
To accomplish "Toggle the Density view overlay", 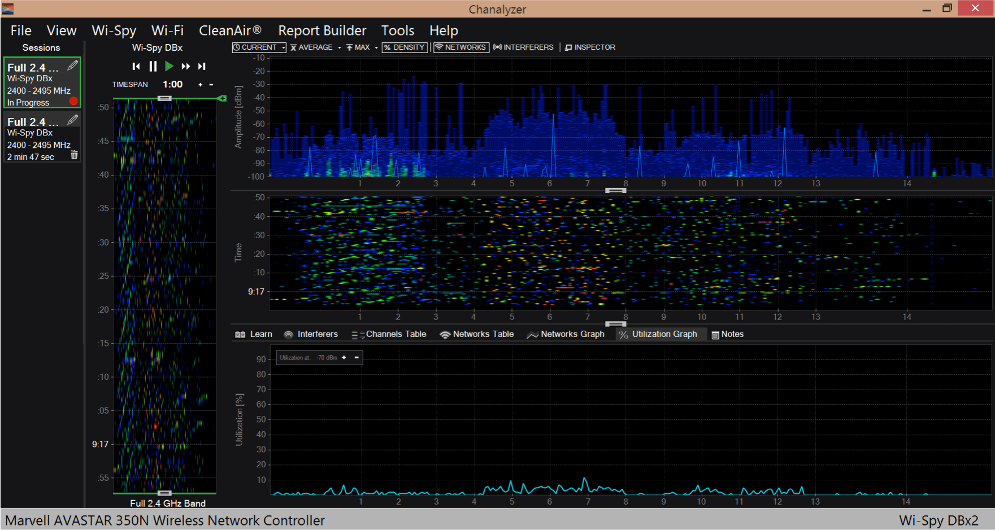I will [405, 47].
